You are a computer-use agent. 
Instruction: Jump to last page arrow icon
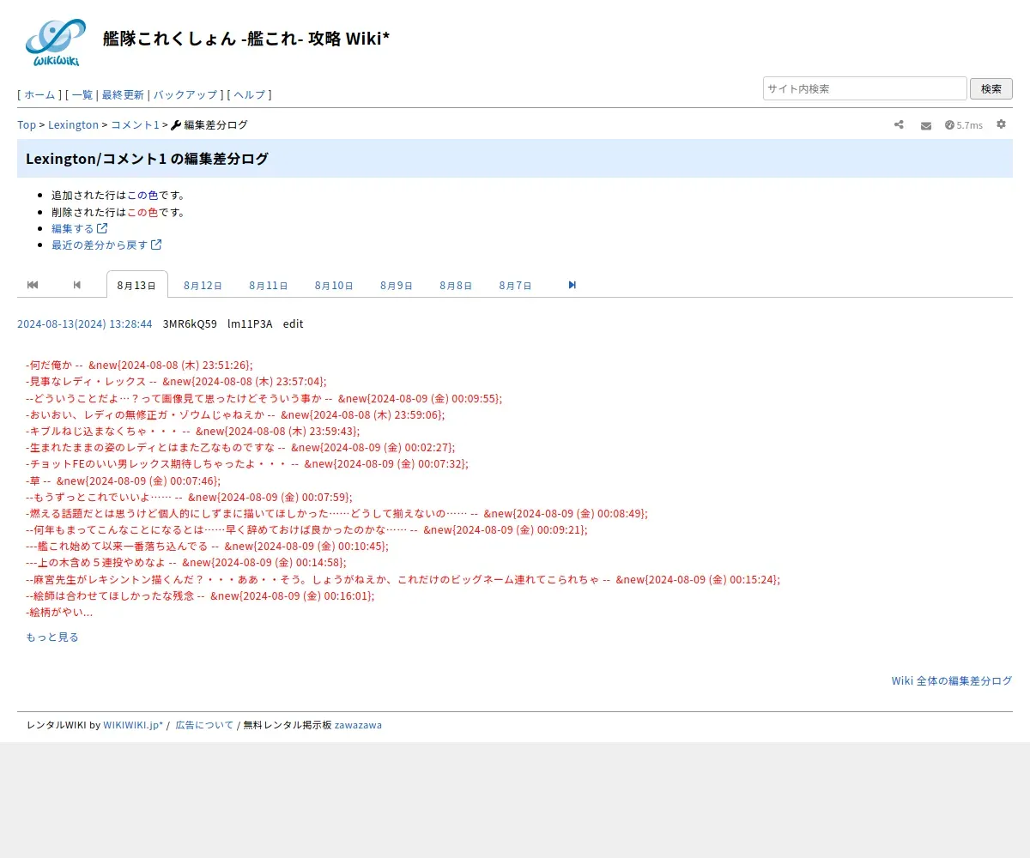573,285
